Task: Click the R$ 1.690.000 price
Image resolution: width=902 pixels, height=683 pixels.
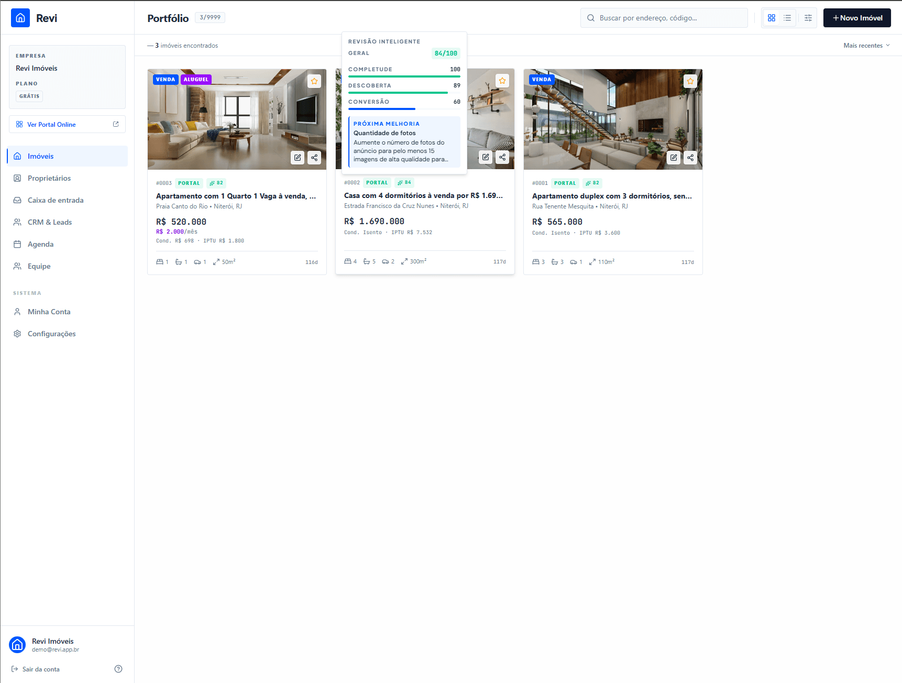Action: pos(374,222)
